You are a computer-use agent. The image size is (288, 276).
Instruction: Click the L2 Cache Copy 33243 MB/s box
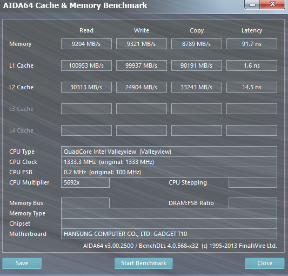click(x=197, y=87)
